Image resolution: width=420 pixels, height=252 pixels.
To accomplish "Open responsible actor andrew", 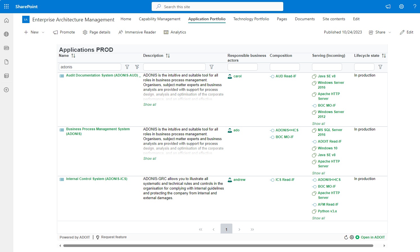I will 239,180.
